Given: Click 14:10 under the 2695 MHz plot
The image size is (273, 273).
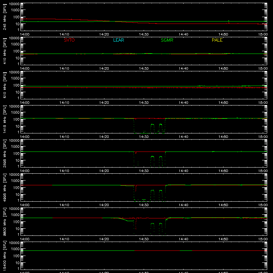Looking at the screenshot, I should (x=64, y=171).
